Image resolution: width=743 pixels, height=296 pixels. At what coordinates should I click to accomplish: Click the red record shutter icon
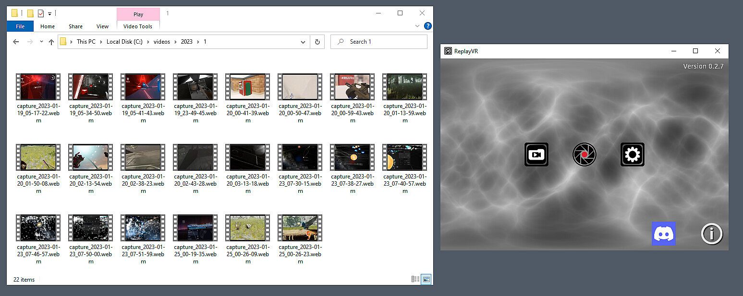coord(584,154)
